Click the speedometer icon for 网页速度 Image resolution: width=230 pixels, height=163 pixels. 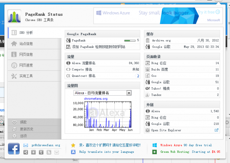click(x=14, y=65)
